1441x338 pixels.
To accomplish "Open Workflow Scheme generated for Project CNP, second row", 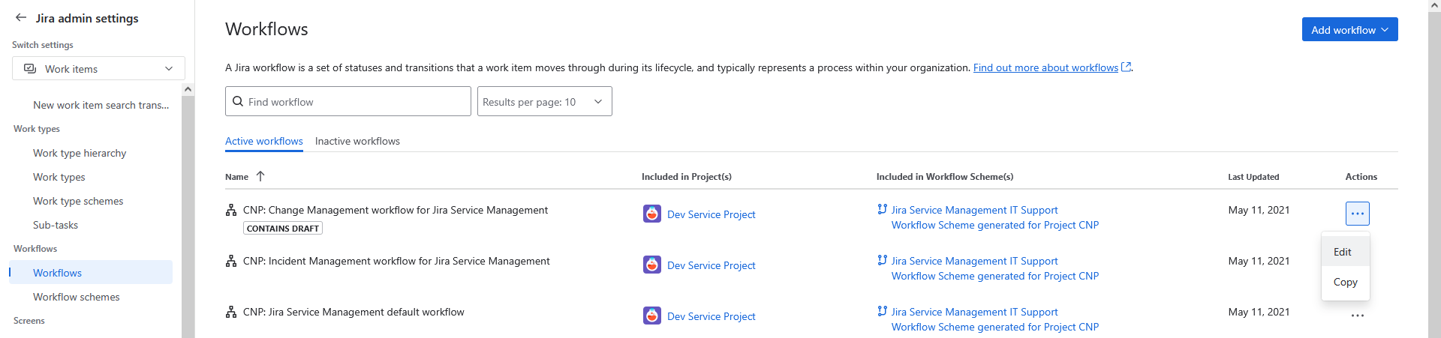I will (x=994, y=277).
